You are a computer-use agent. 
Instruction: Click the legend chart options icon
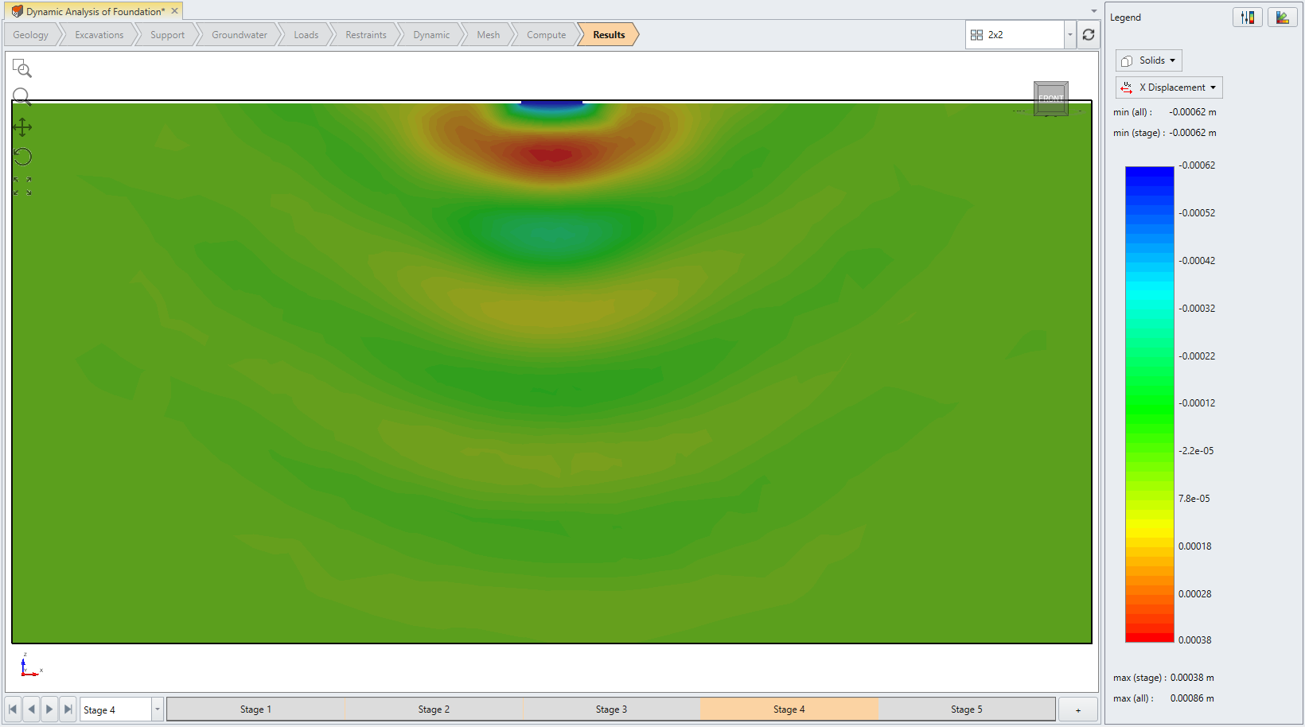pyautogui.click(x=1283, y=17)
